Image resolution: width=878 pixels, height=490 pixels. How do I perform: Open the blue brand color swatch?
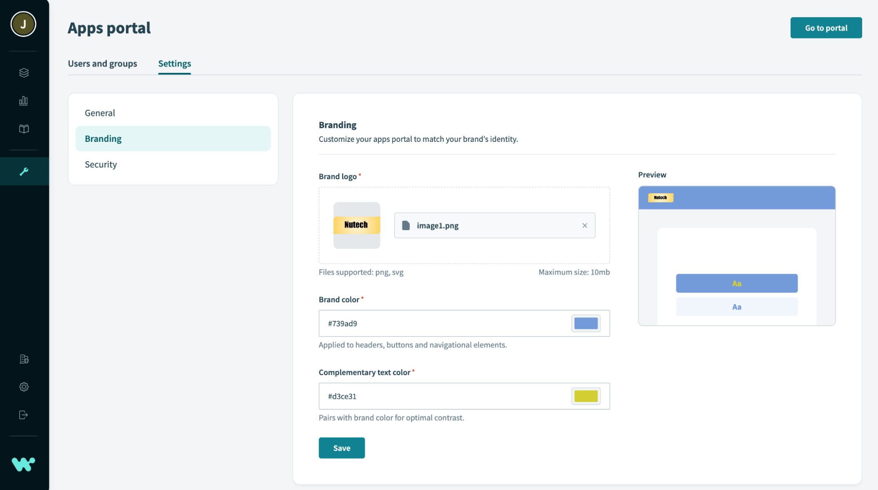click(x=586, y=324)
